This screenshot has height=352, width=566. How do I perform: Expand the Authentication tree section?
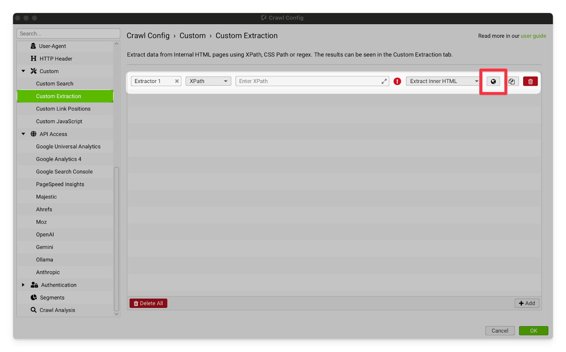point(23,285)
